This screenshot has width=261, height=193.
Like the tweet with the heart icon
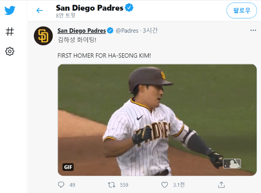click(165, 185)
